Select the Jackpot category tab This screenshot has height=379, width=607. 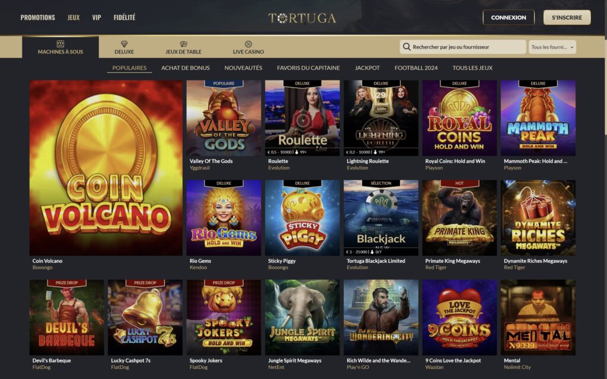tap(367, 68)
